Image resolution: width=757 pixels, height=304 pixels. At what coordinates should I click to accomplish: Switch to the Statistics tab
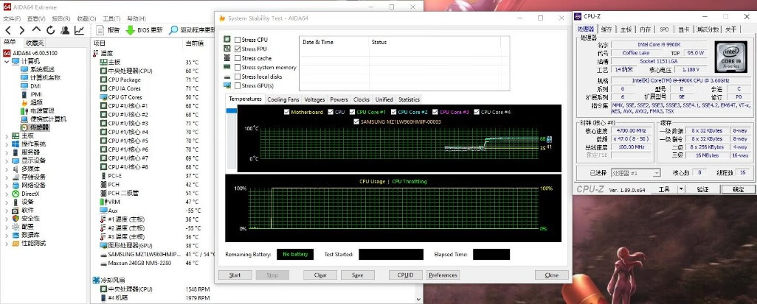[x=409, y=99]
